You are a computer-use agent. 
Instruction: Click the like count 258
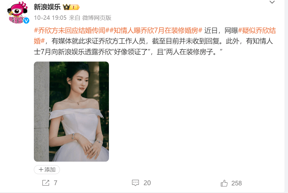coord(237,183)
